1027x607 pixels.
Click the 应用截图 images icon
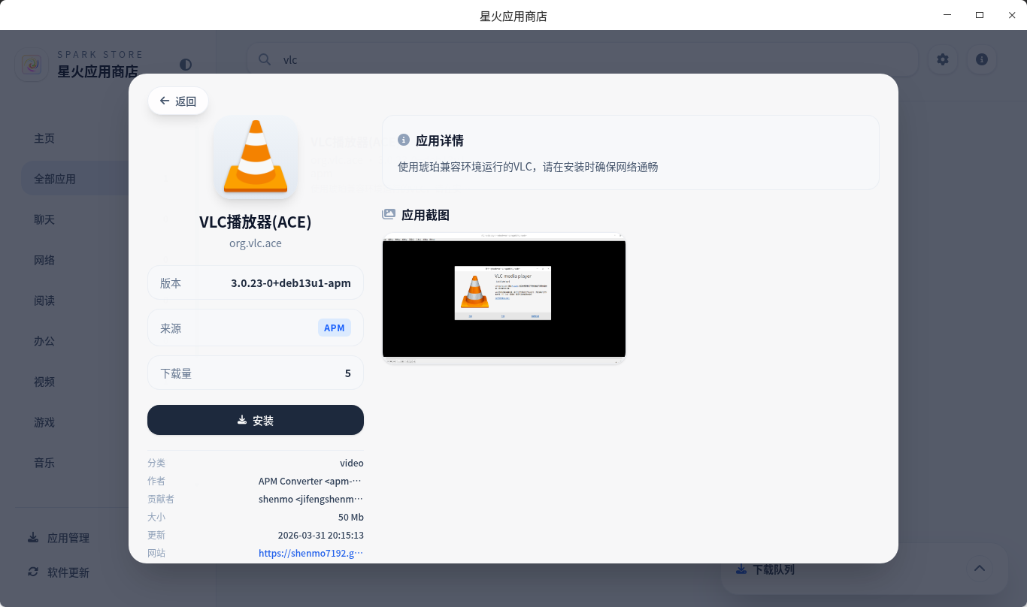(389, 214)
